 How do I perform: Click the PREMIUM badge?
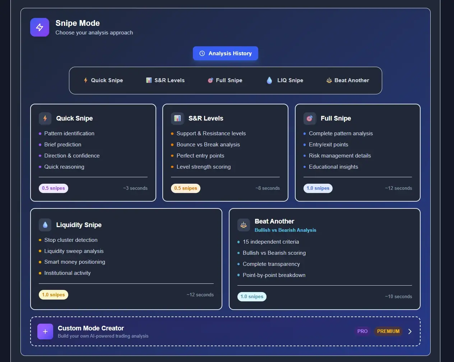coord(388,331)
